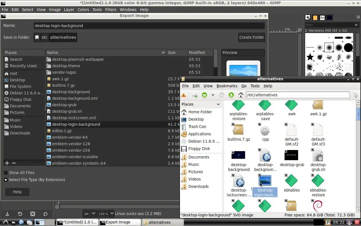Go up to parent folder green arrow
Screen dimensions: 361x226
(x=231, y=95)
